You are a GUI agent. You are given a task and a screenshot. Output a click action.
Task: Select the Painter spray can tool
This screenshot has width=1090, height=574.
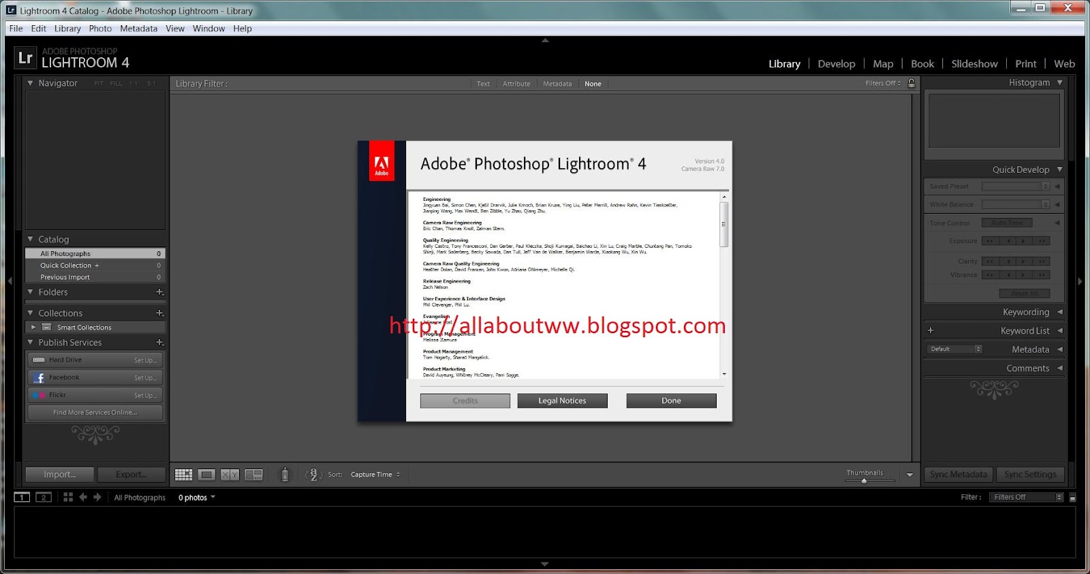(x=285, y=475)
